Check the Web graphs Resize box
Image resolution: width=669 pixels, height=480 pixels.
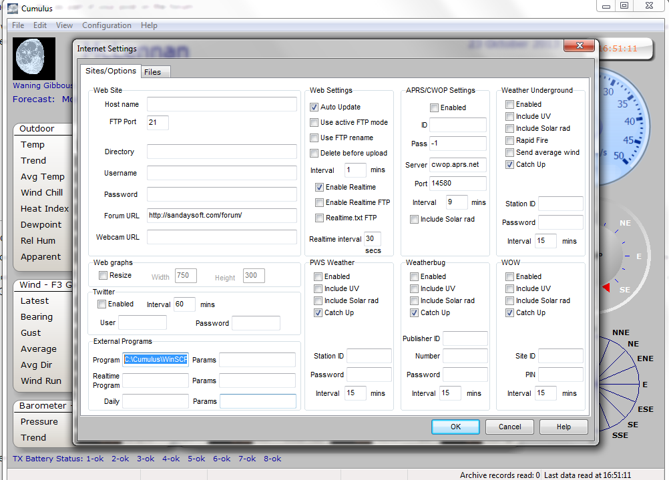pos(103,275)
